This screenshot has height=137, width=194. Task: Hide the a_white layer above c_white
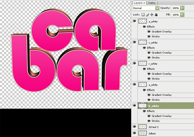click(x=134, y=21)
